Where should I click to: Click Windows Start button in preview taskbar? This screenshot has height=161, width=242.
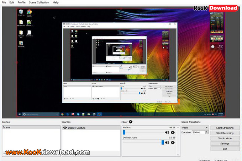(20, 114)
